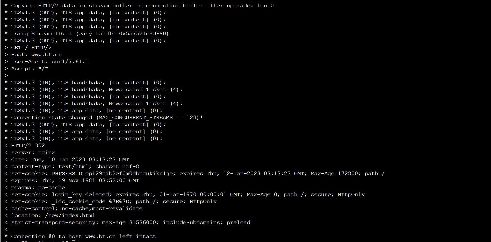491x242 pixels.
Task: Click the /new/index.html location path
Action: (70, 216)
